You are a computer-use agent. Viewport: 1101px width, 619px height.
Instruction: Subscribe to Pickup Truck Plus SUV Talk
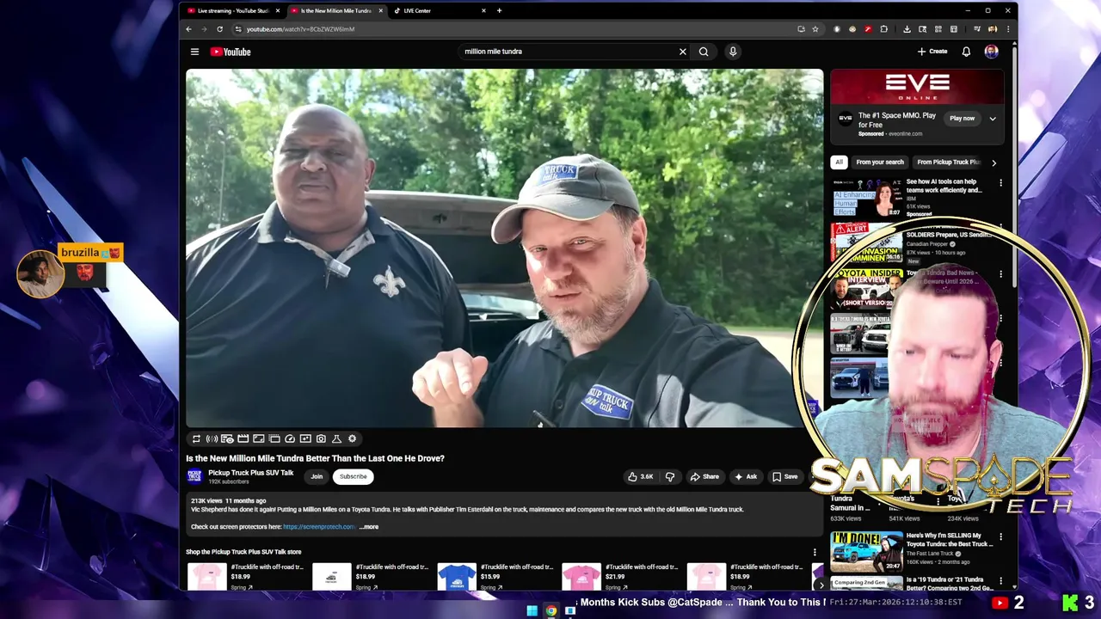click(x=353, y=476)
